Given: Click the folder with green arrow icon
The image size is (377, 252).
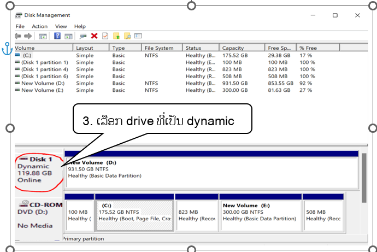Looking at the screenshot, I should [x=116, y=36].
